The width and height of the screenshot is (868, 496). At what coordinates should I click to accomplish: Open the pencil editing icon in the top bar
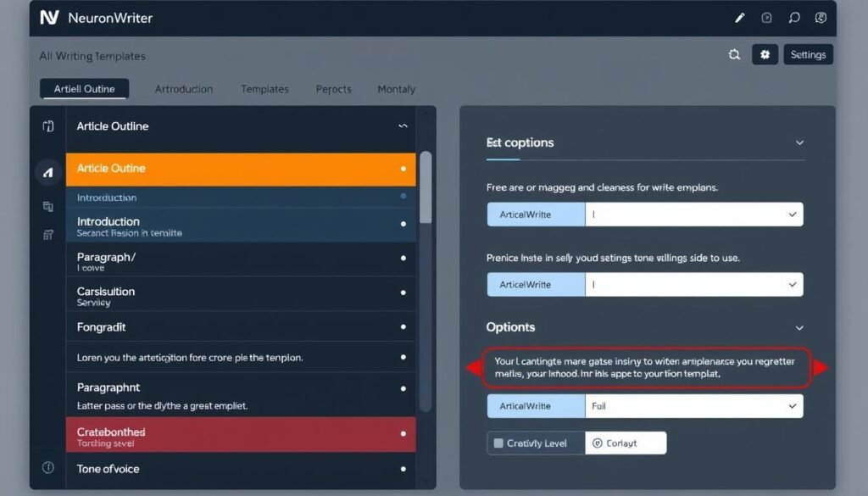739,17
